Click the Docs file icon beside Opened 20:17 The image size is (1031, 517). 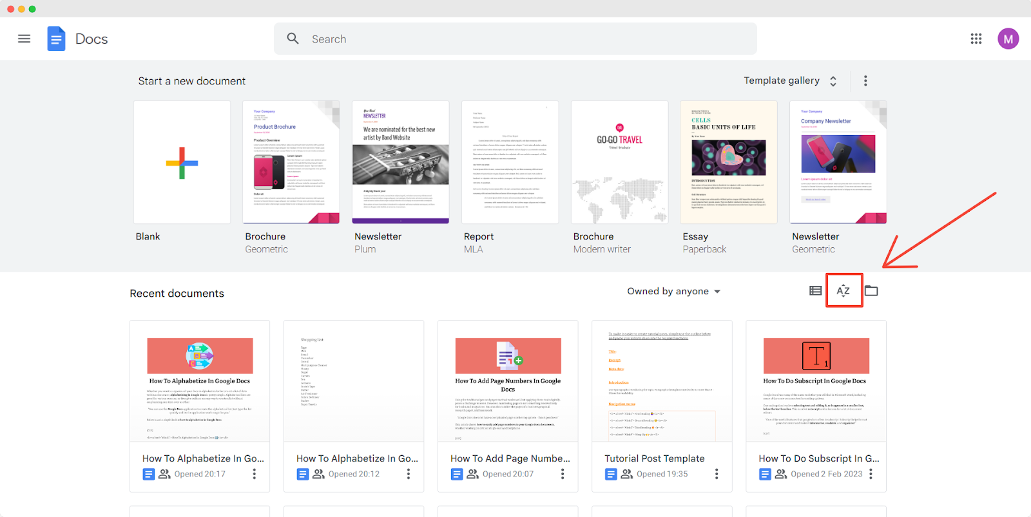tap(149, 474)
